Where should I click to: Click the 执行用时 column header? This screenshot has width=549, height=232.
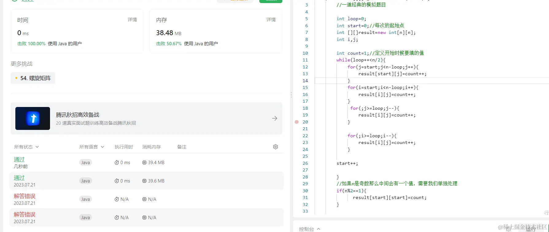(124, 147)
